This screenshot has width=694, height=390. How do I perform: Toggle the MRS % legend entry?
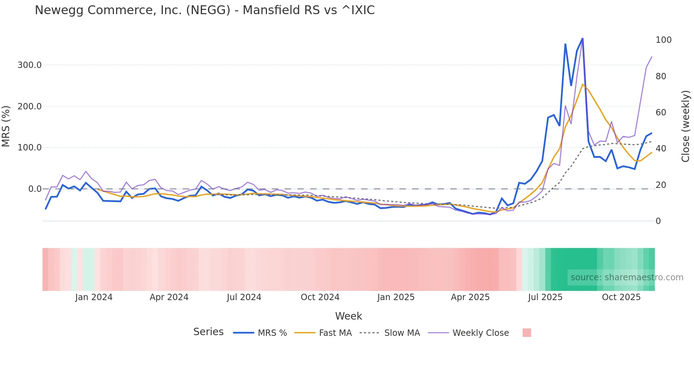[x=260, y=333]
